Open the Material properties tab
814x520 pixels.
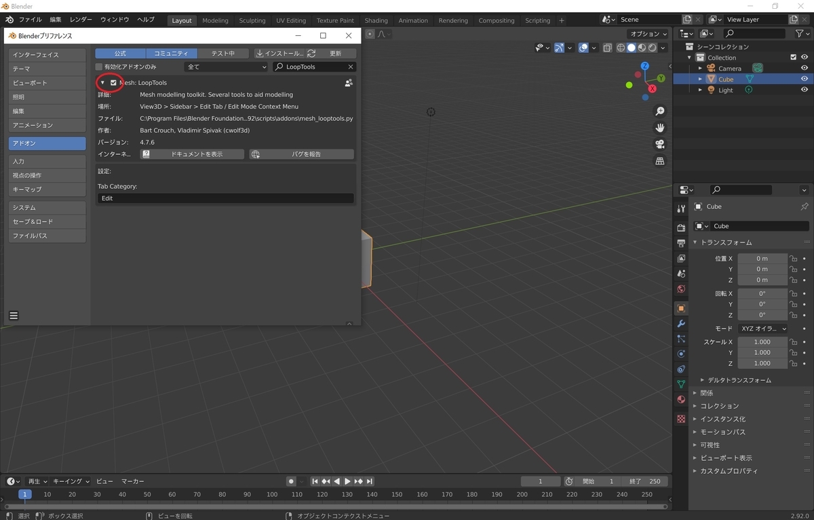[x=681, y=399]
